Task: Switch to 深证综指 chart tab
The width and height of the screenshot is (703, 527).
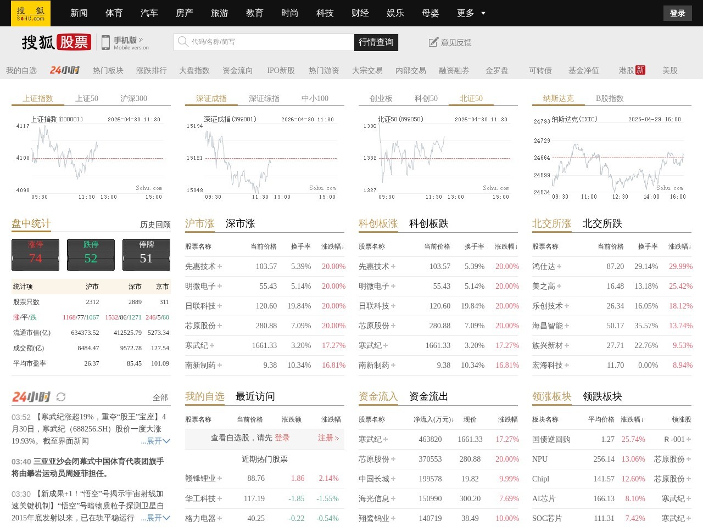Action: click(264, 98)
